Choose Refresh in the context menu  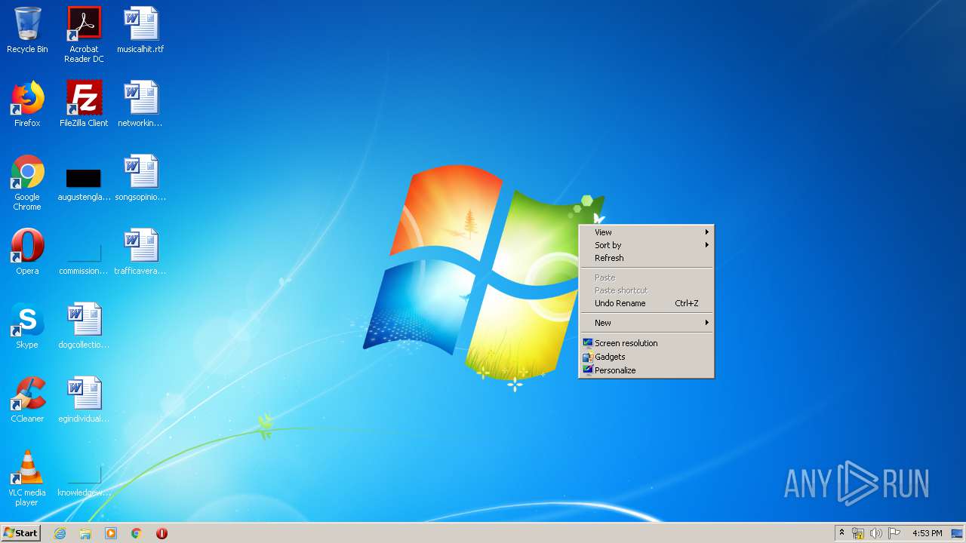[x=647, y=258]
